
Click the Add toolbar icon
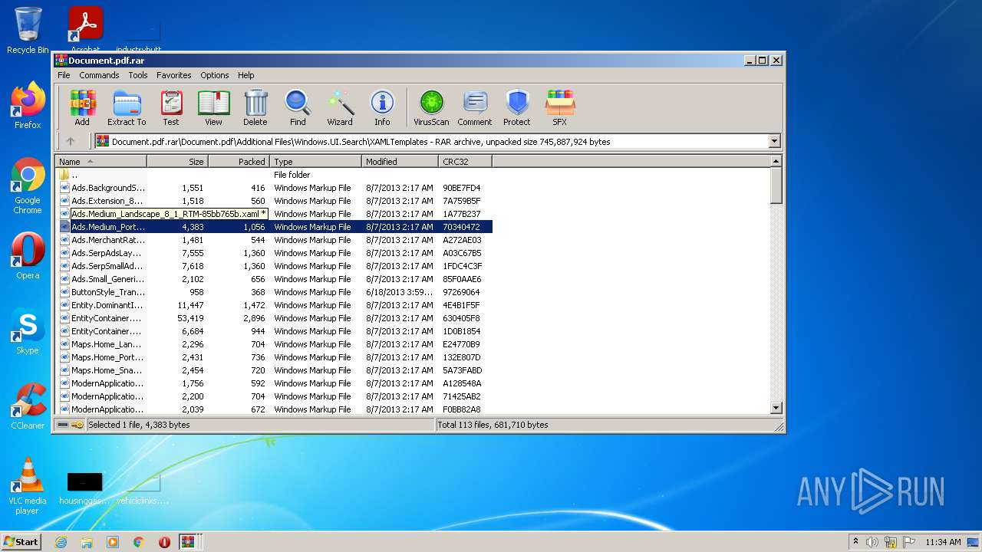(82, 108)
